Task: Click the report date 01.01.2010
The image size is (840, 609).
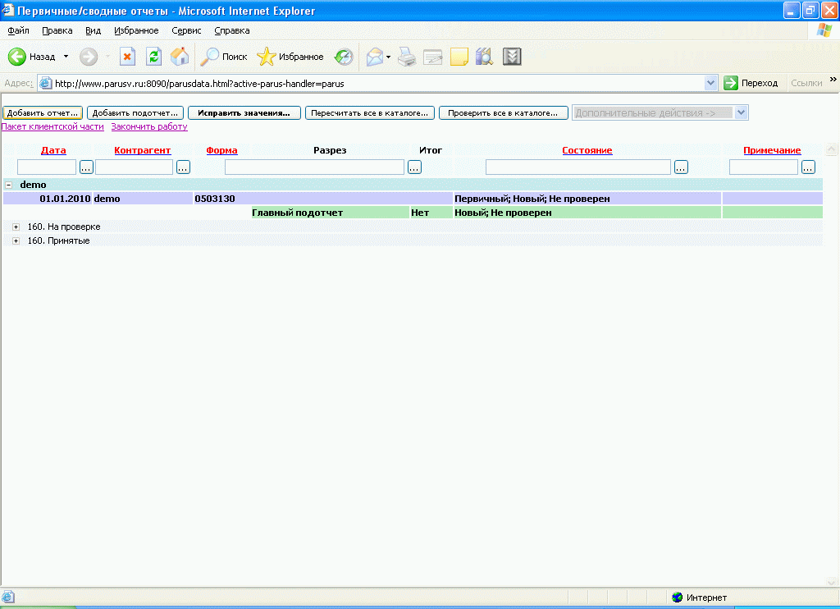Action: pyautogui.click(x=65, y=199)
